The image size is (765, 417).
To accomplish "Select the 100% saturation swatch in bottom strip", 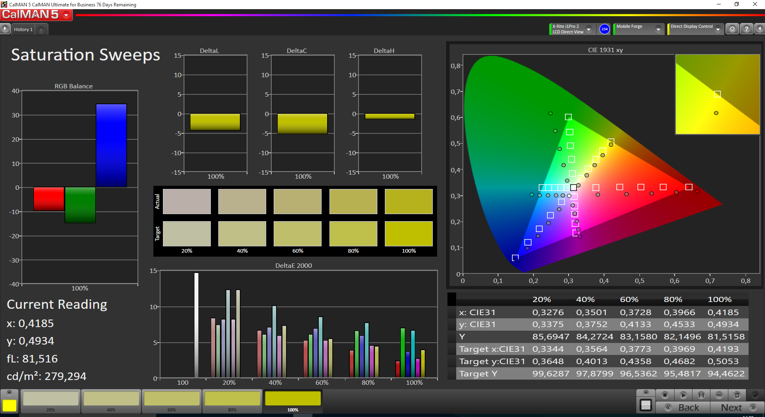I will point(293,401).
